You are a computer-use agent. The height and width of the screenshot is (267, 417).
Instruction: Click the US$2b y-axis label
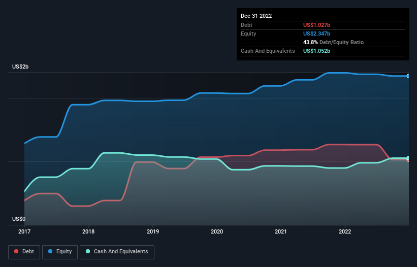[20, 66]
